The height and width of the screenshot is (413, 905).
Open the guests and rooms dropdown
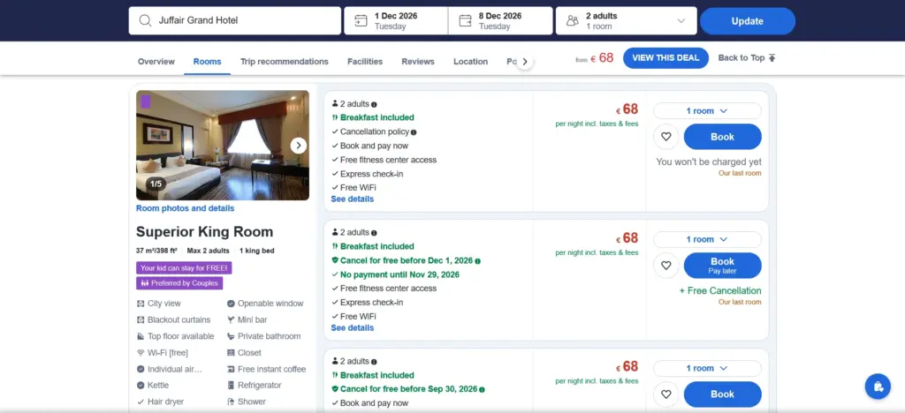627,20
